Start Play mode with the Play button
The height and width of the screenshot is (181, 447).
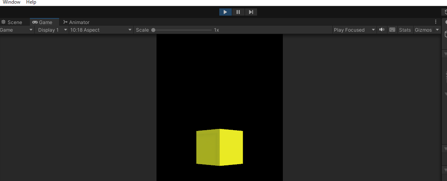pos(225,12)
